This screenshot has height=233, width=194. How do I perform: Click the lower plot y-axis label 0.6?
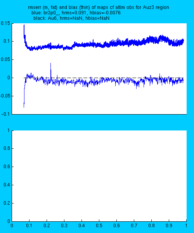[x=7, y=167]
